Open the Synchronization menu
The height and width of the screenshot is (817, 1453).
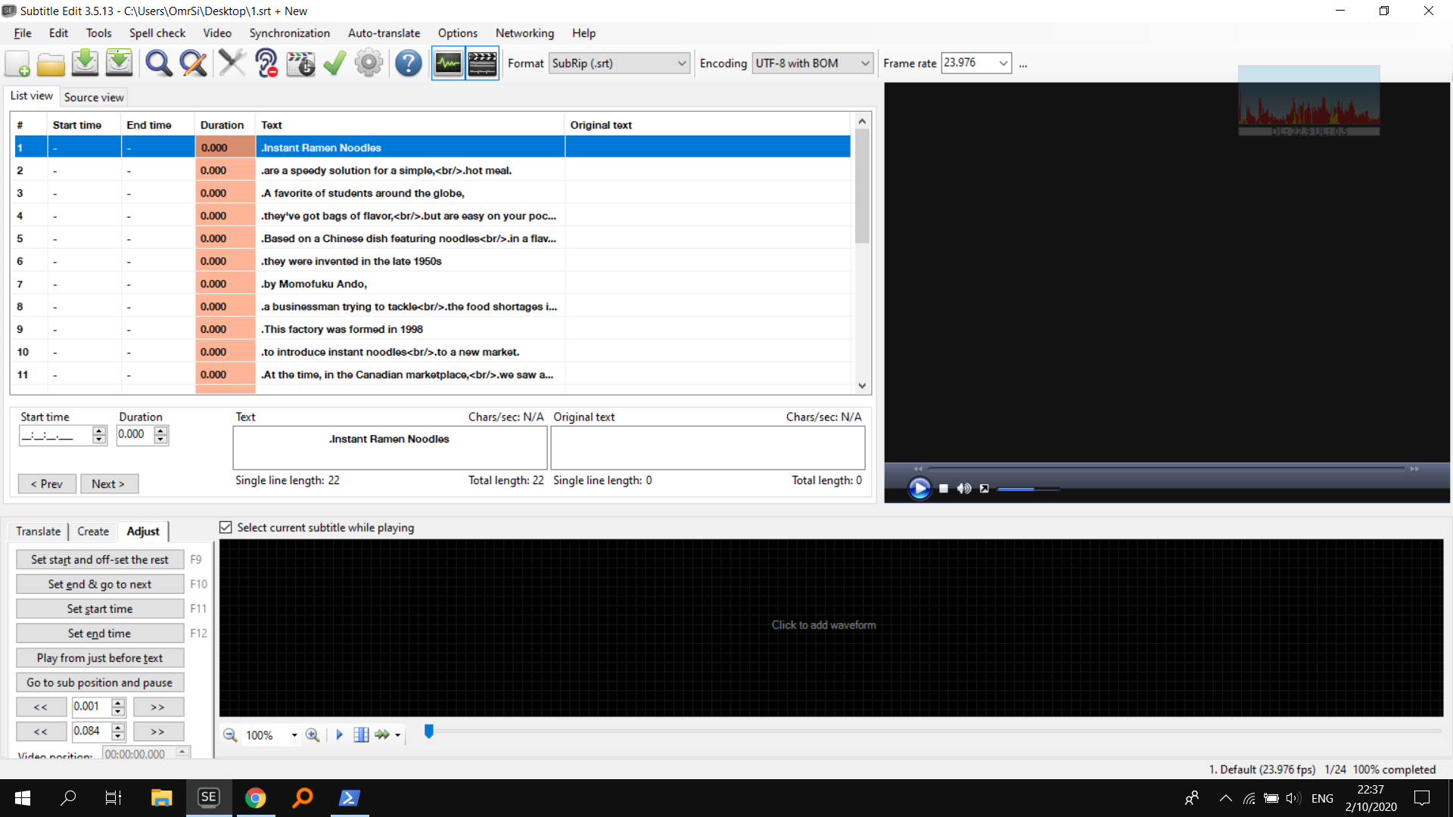point(289,33)
